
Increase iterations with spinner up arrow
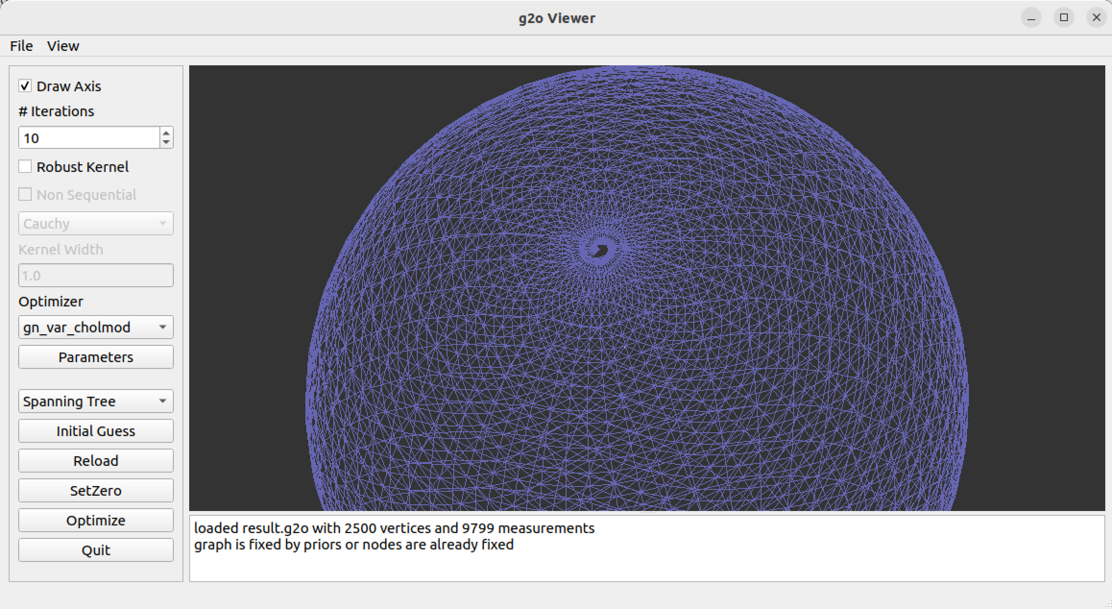[x=166, y=134]
